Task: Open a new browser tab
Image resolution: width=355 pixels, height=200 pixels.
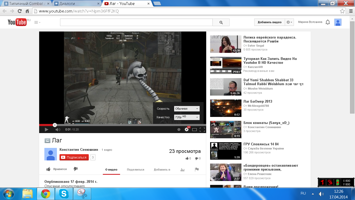Action: pos(157,4)
